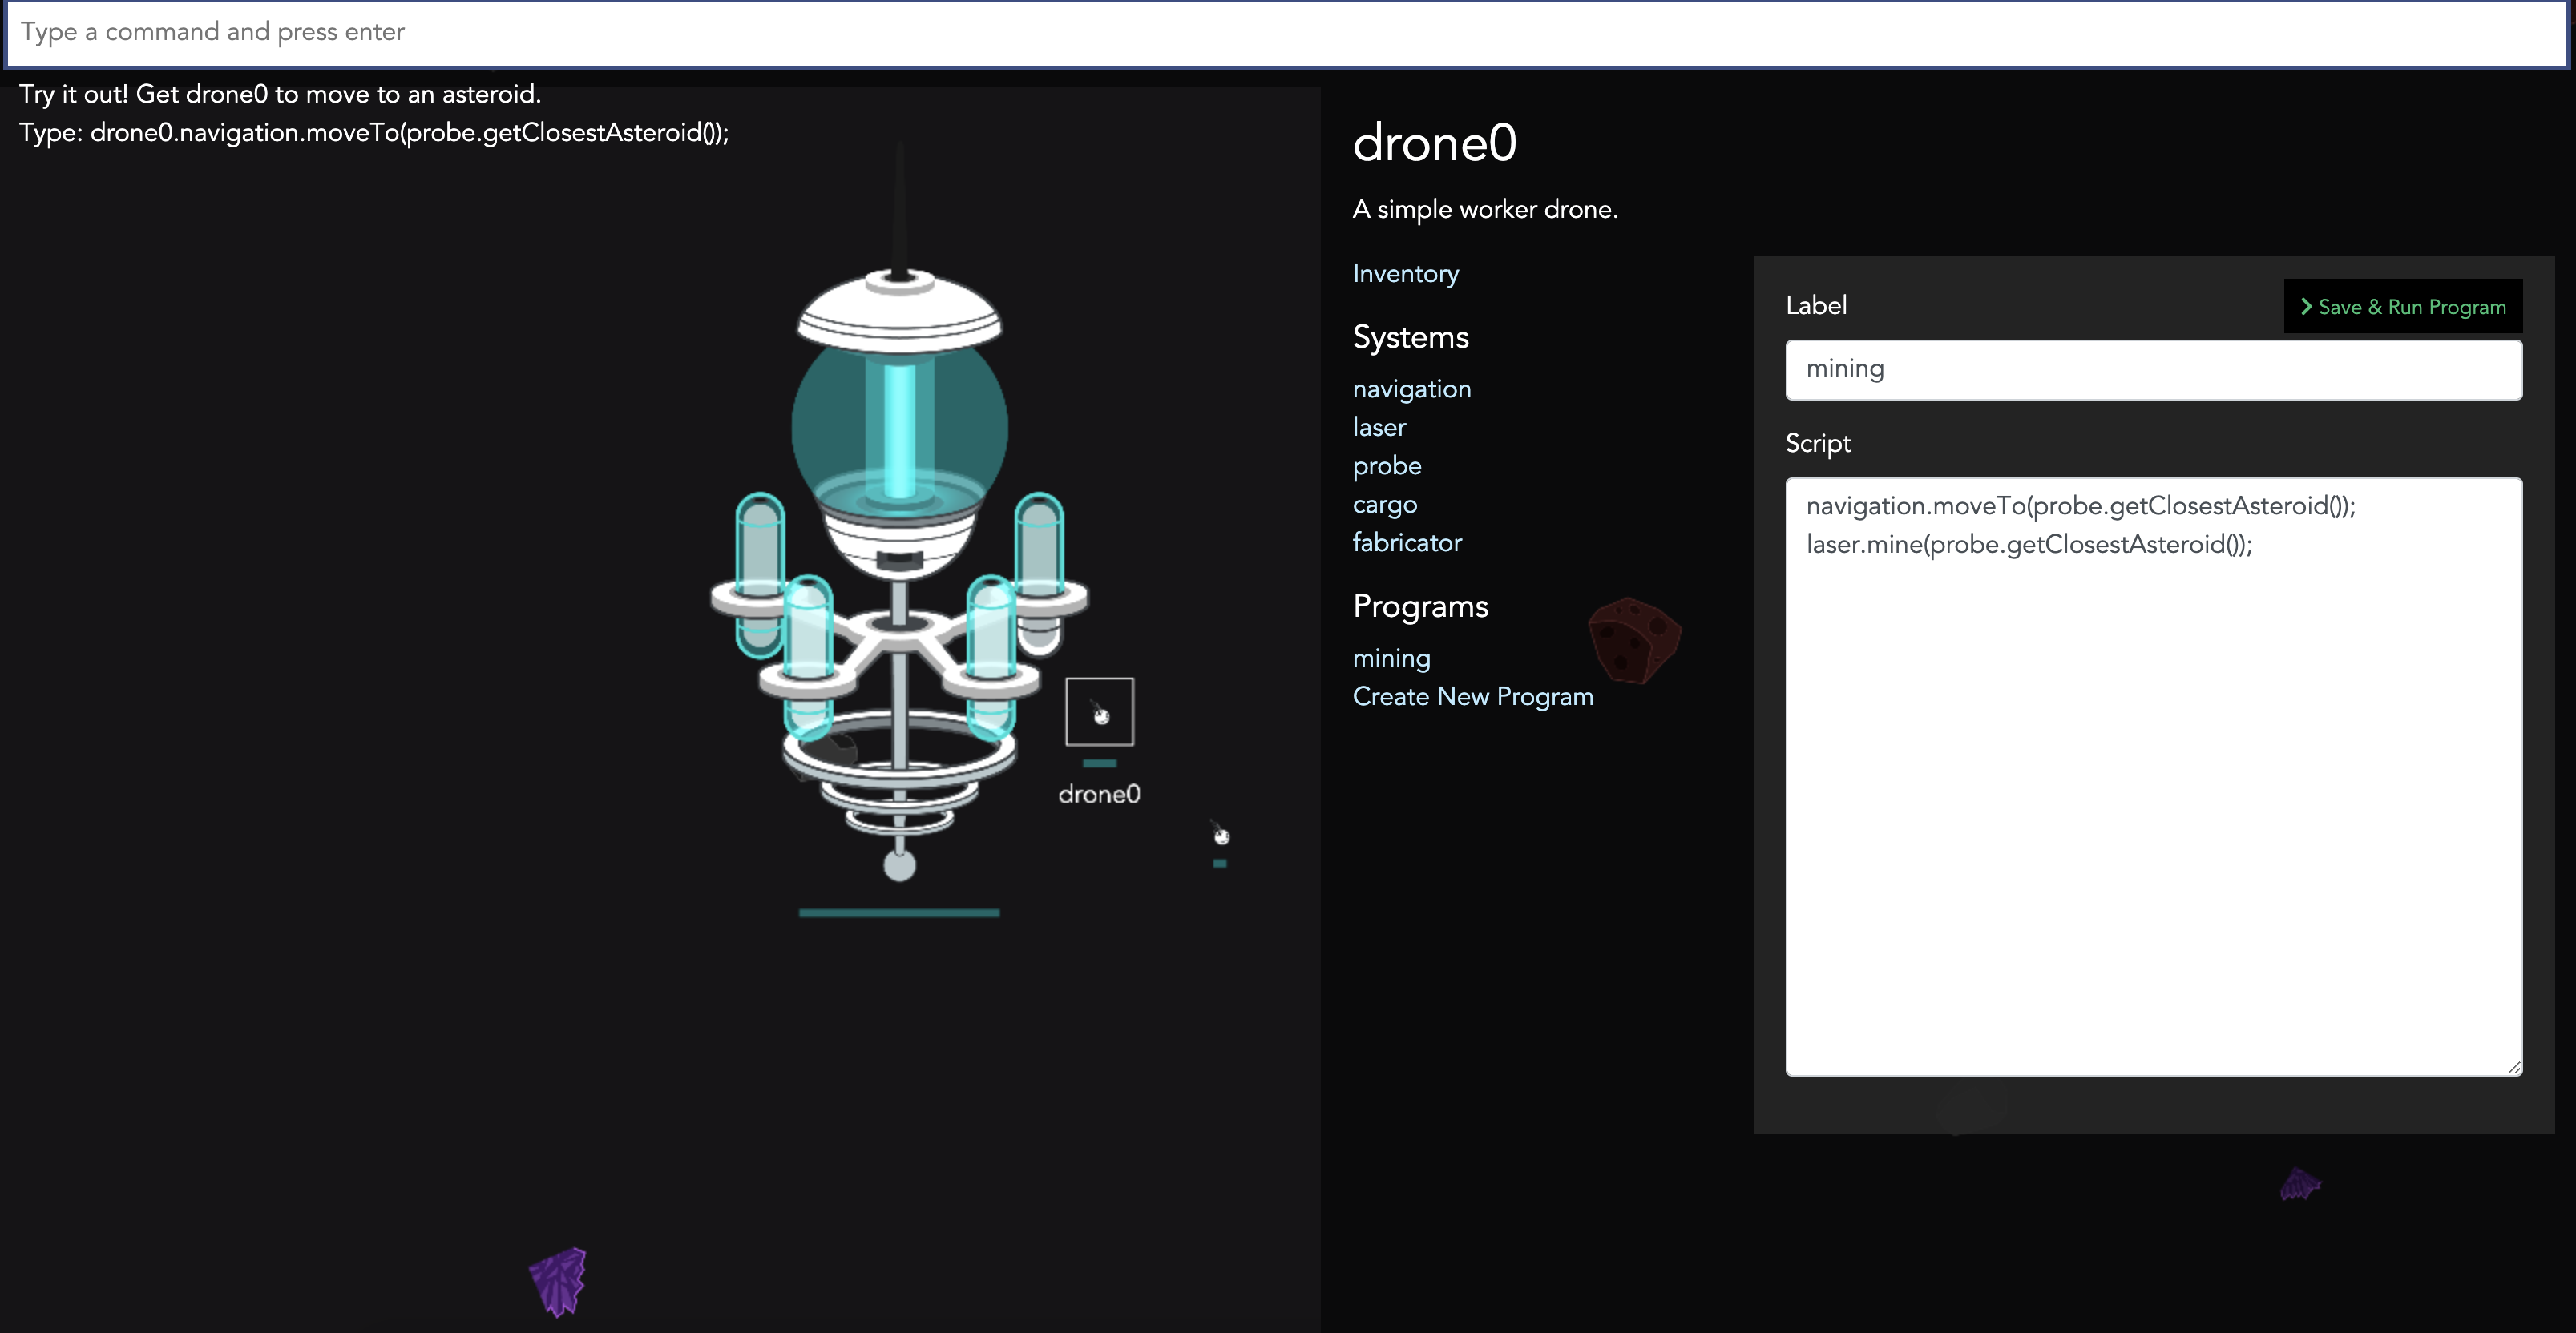Select the drone0 icon in the white box
Screen dimensions: 2576x1333
point(1099,711)
